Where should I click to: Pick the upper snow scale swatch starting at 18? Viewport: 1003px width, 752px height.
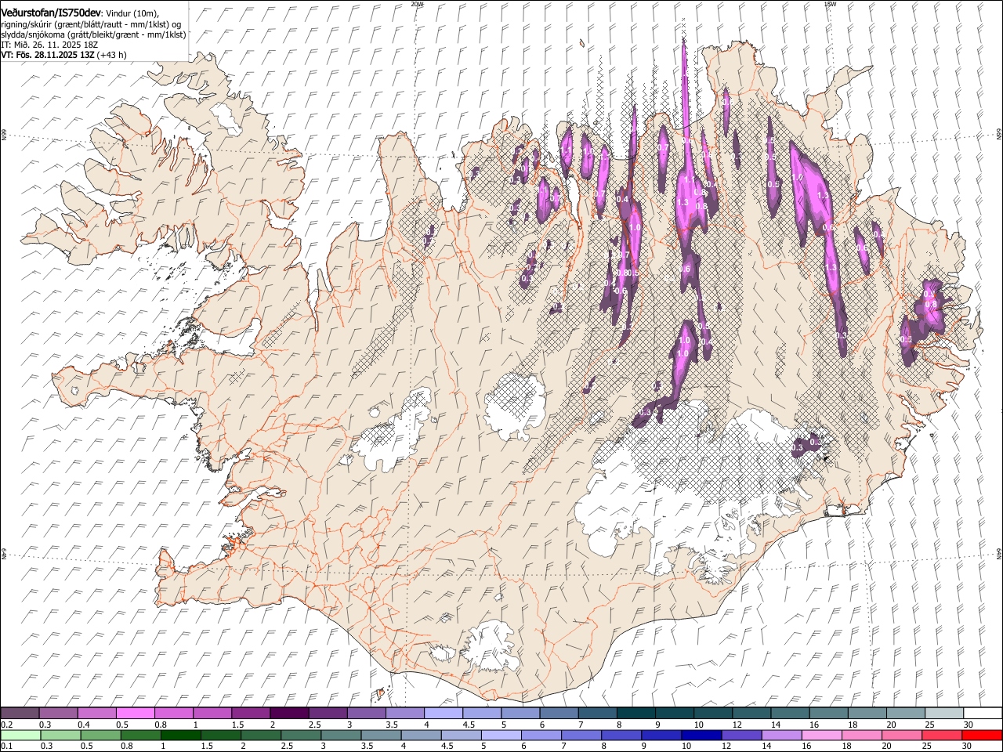tap(867, 713)
